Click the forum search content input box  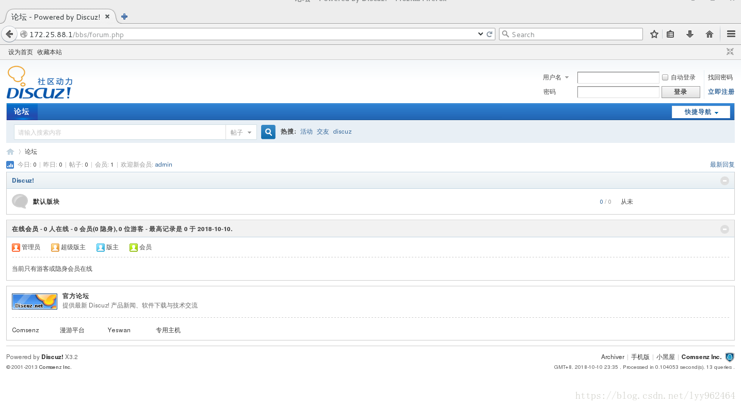coord(120,132)
